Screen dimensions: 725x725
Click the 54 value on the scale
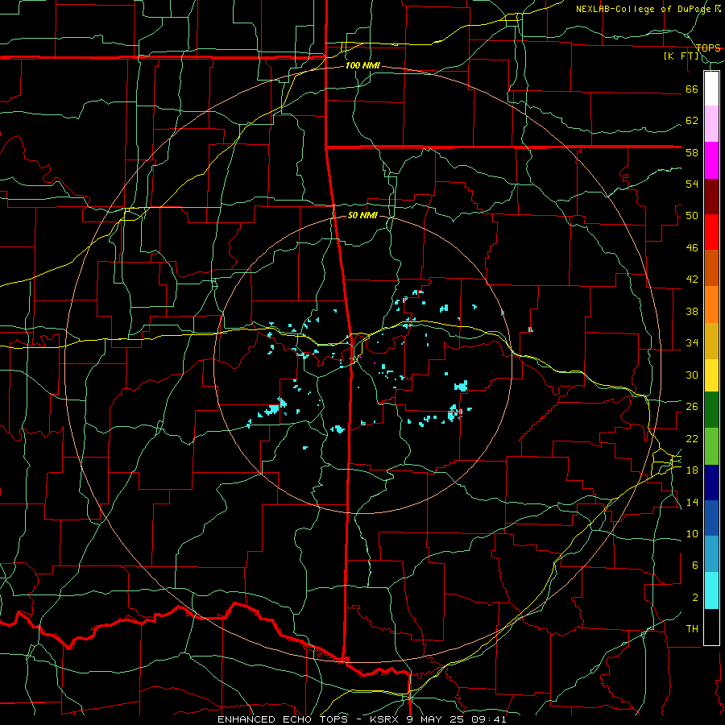(x=692, y=184)
